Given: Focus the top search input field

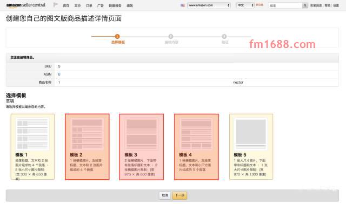Looking at the screenshot, I should [x=285, y=5].
